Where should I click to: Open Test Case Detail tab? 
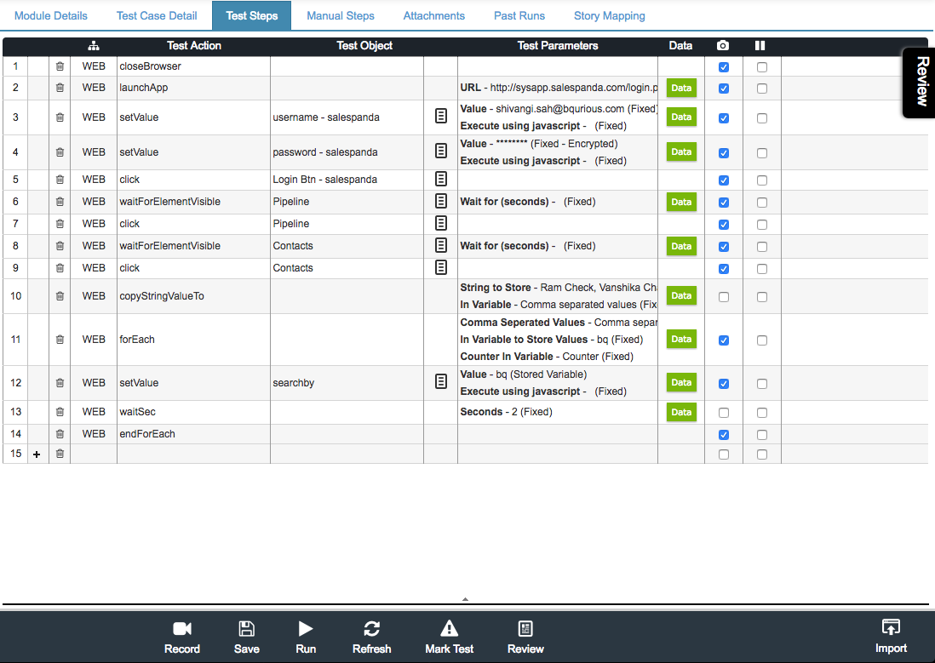[x=157, y=16]
